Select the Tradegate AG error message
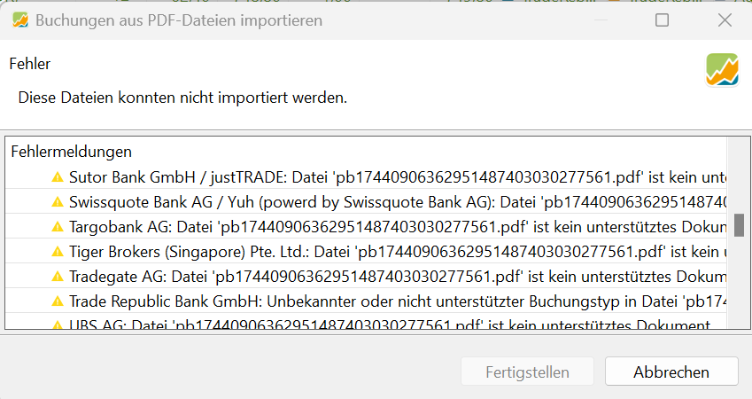The height and width of the screenshot is (399, 752). 367,277
